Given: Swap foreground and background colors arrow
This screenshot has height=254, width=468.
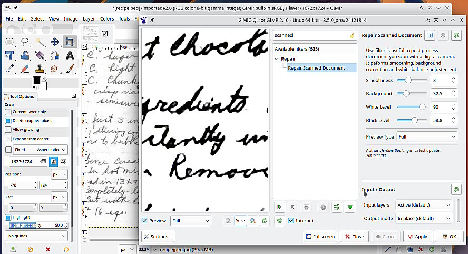Looking at the screenshot, I should [x=45, y=79].
